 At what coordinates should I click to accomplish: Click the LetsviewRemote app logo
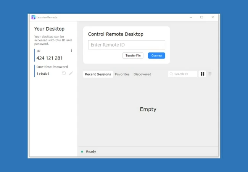[x=33, y=17]
